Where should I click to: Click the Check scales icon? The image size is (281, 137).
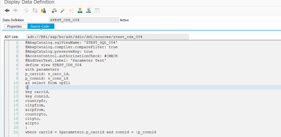[x=54, y=11]
